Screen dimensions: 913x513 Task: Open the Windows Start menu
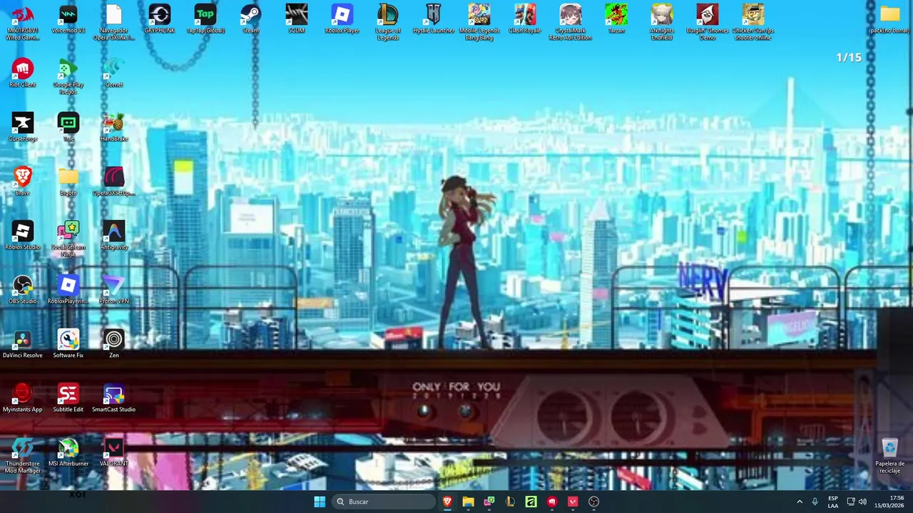pyautogui.click(x=320, y=502)
